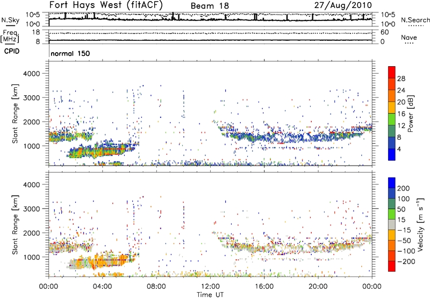Click bright blue bottom segment of Power colorbar
The image size is (430, 298).
tap(392, 154)
